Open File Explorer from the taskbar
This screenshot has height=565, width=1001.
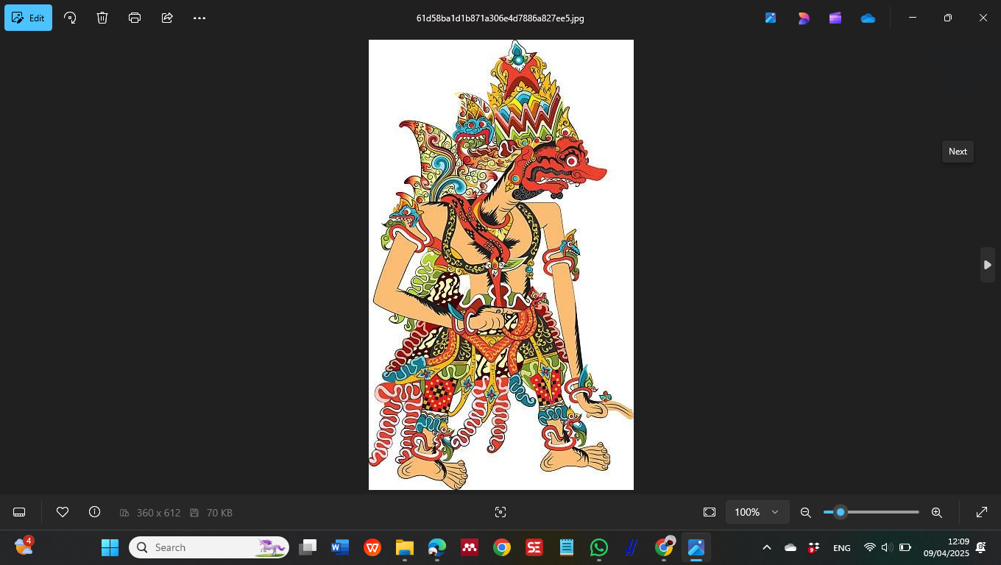tap(405, 547)
